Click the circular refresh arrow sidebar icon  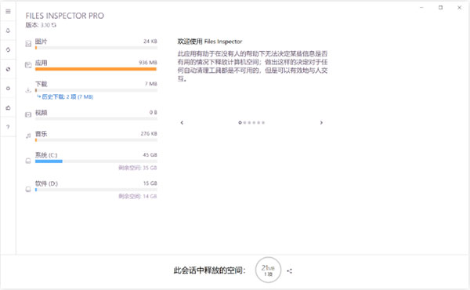(x=8, y=50)
